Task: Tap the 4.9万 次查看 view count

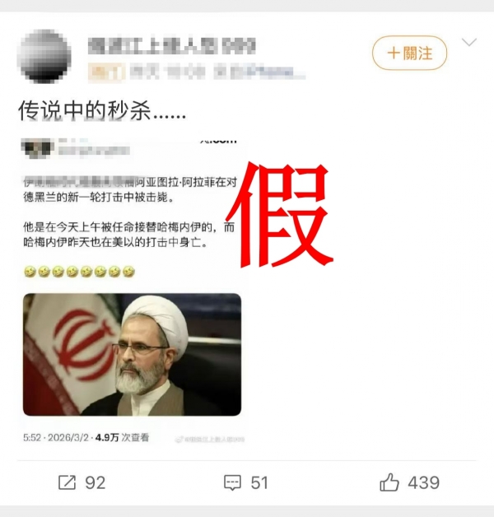Action: click(123, 437)
